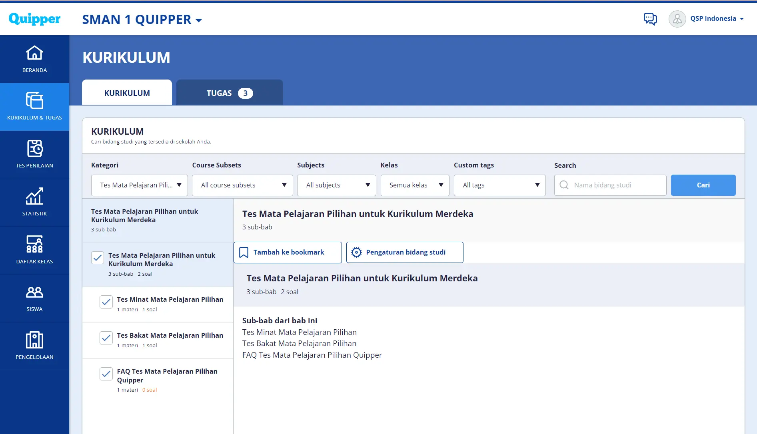
Task: Uncheck Tes Bakat Mata Pelajaran Pilihan
Action: click(106, 338)
